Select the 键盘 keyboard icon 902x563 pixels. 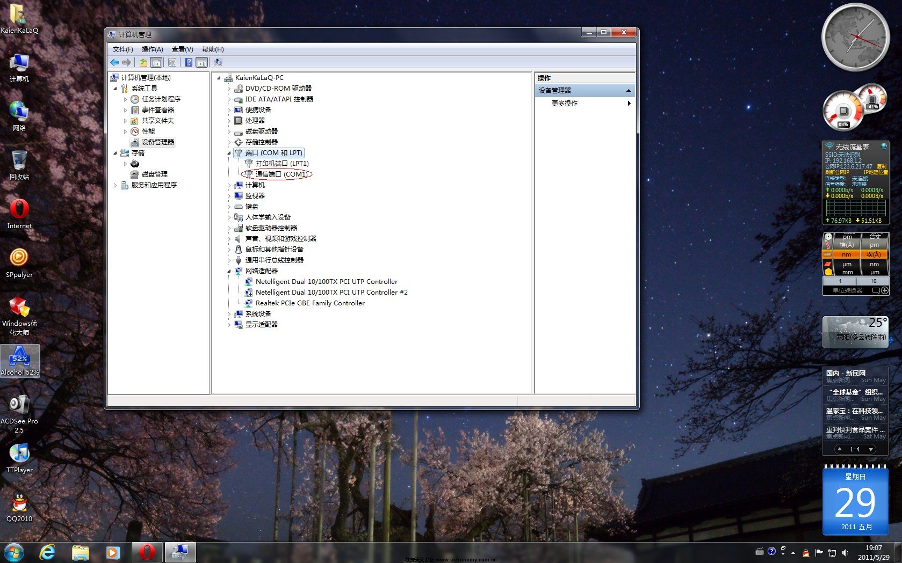pos(239,207)
